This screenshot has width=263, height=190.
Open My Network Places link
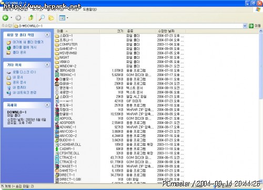25,92
